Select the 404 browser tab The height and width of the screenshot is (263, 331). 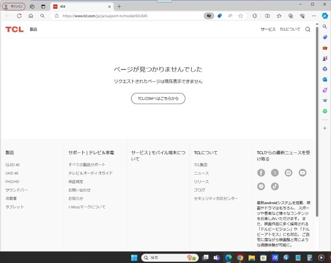(x=82, y=7)
